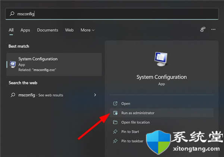Open the three-dot options menu

click(x=213, y=29)
